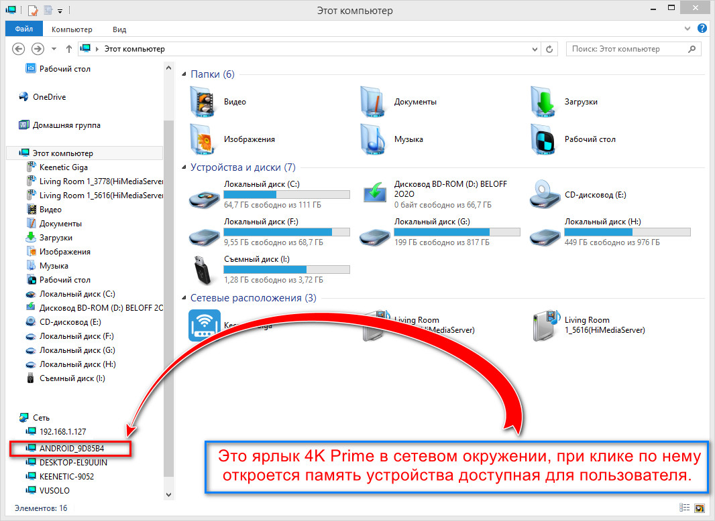715x521 pixels.
Task: Open the Файл menu tab
Action: 23,29
